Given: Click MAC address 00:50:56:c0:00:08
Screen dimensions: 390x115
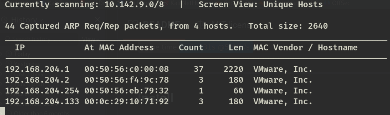Looking at the screenshot, I should click(126, 69).
